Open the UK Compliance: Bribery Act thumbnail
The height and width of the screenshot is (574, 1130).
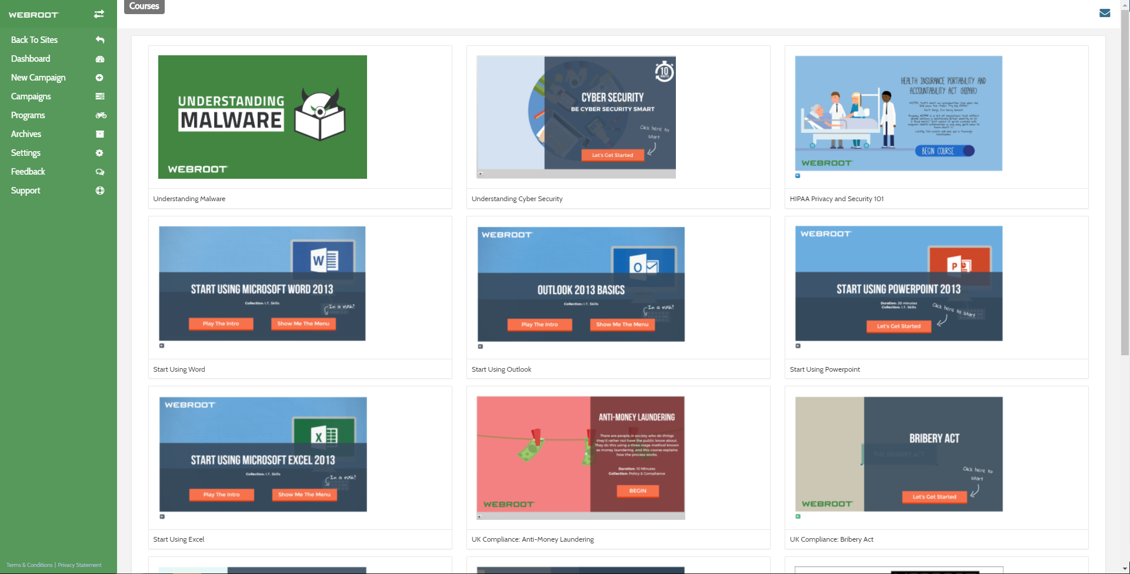point(899,454)
